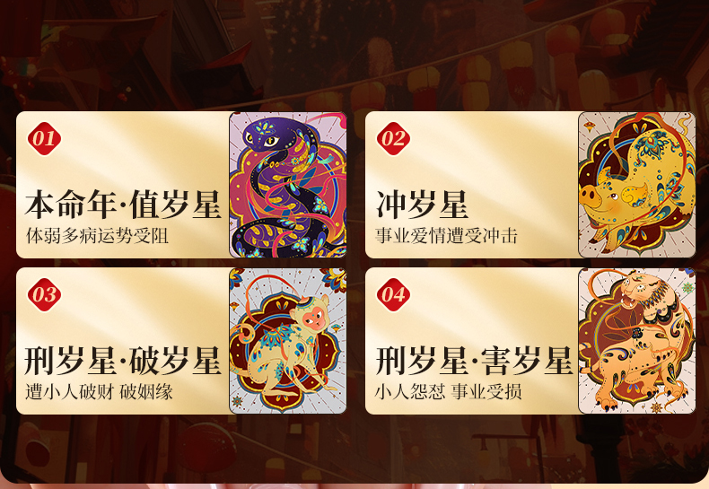Viewport: 709px width, 489px height.
Task: Click subtitle 体弱多病运势受阻
Action: coord(97,236)
